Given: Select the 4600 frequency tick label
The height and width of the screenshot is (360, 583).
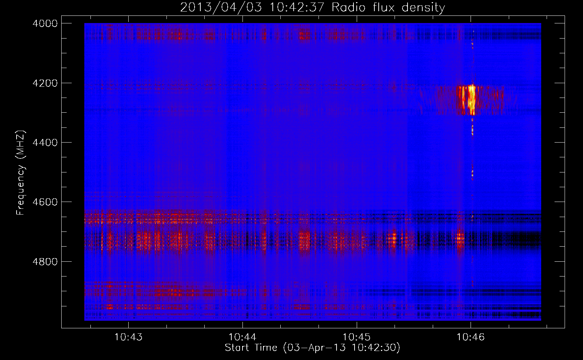Looking at the screenshot, I should pos(45,202).
